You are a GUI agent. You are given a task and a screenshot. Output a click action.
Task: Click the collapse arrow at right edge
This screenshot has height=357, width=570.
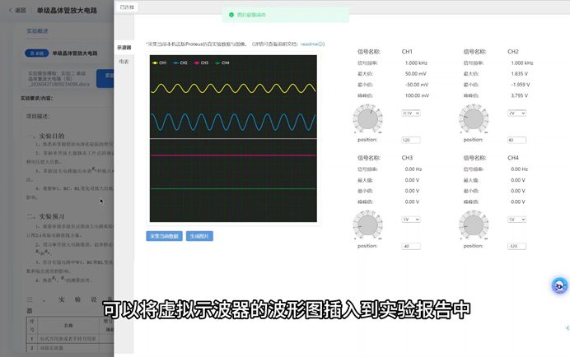pyautogui.click(x=568, y=328)
